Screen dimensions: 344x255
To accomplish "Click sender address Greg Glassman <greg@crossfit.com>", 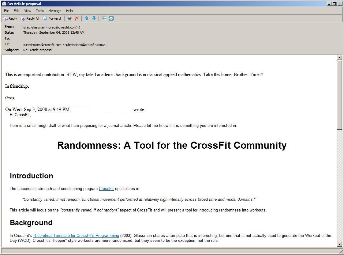I will click(x=51, y=27).
